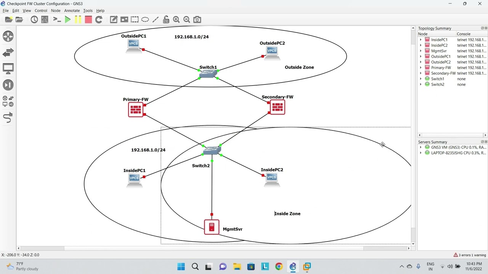Screen dimensions: 488x274
Task: Click the Node column header
Action: [x=437, y=34]
